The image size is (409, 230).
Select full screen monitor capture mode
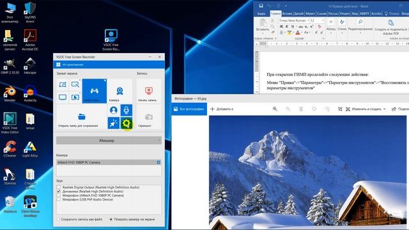(63, 97)
